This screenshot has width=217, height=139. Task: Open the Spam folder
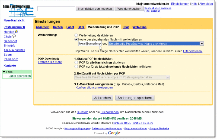pyautogui.click(x=8, y=55)
